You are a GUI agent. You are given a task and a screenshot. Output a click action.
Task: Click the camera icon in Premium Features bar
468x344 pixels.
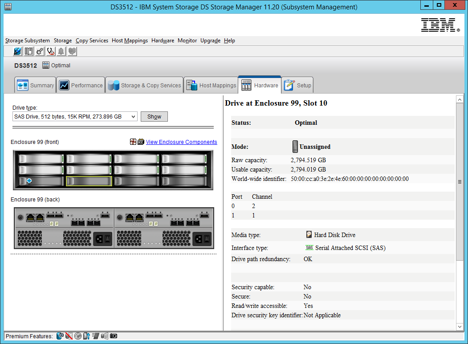tap(113, 336)
